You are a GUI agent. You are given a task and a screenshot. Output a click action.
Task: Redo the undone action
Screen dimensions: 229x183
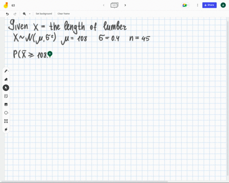(x=15, y=14)
